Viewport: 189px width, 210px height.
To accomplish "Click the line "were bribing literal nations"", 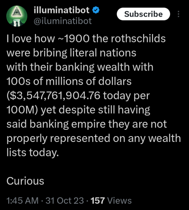I will coord(71,53).
